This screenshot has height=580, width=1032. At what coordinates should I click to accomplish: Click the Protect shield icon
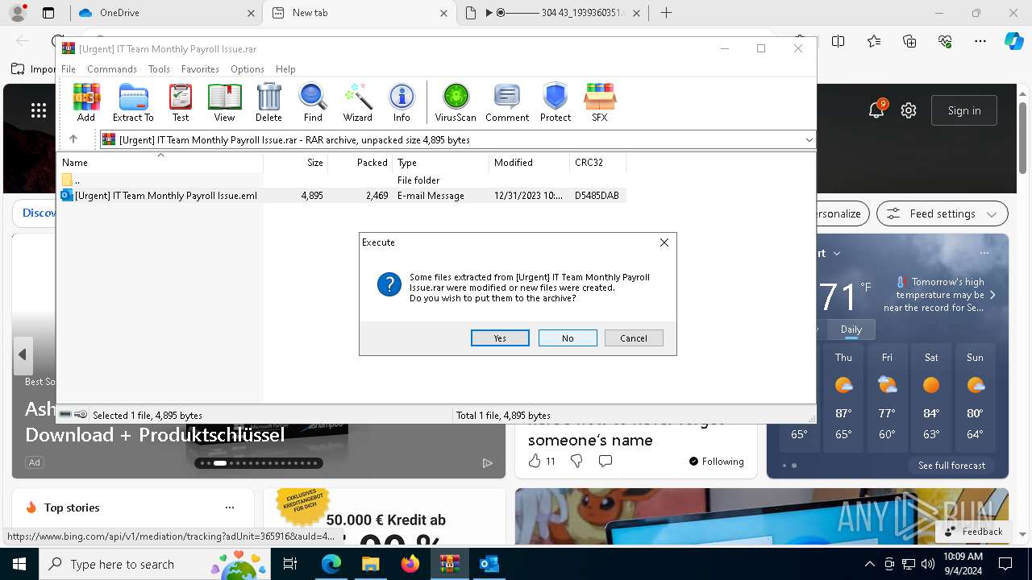click(x=556, y=102)
